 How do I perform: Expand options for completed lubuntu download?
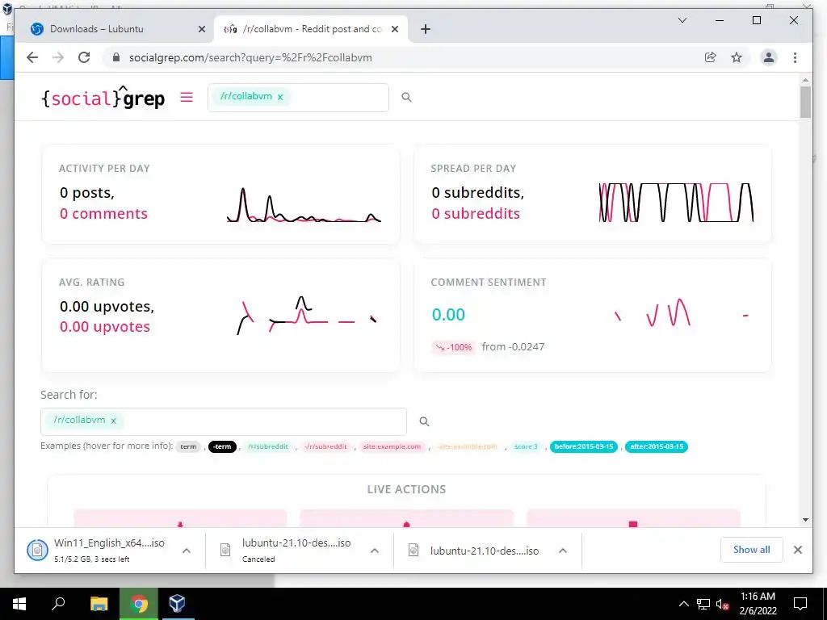click(563, 551)
